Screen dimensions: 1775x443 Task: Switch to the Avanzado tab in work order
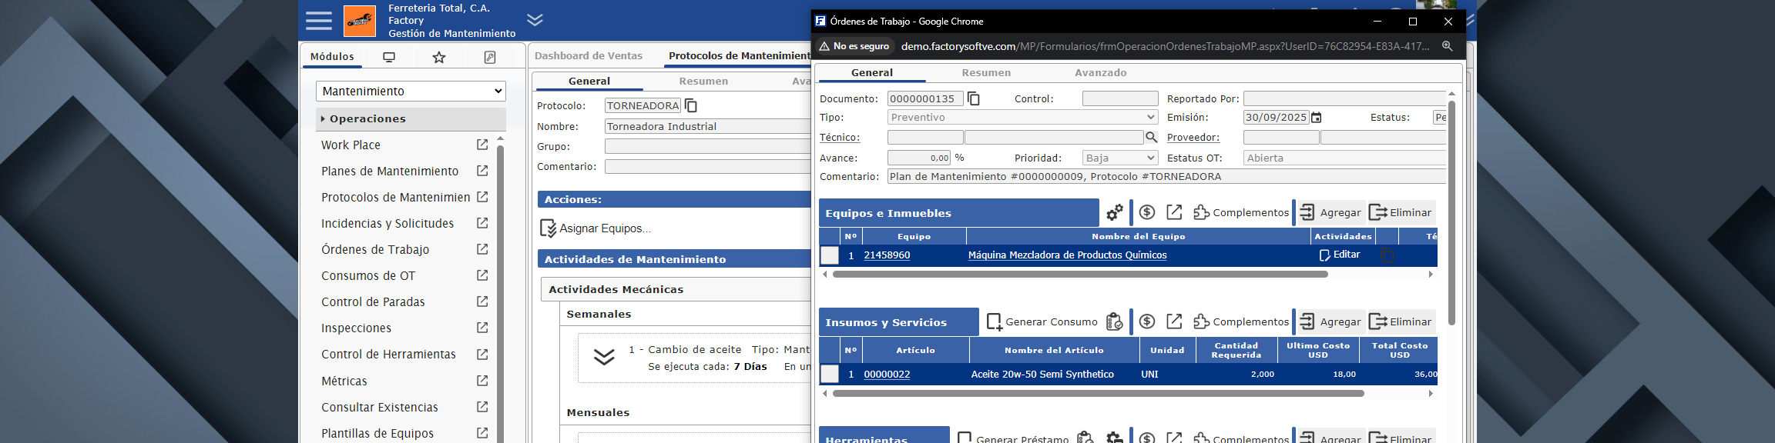pos(1100,72)
